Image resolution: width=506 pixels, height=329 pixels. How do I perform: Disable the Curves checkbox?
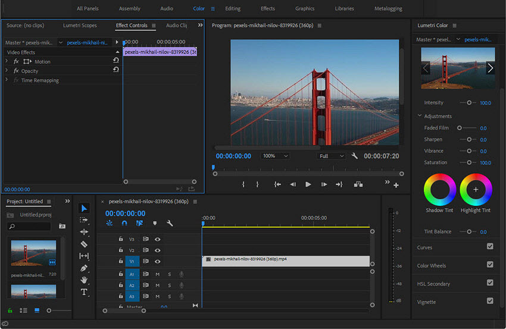click(490, 246)
